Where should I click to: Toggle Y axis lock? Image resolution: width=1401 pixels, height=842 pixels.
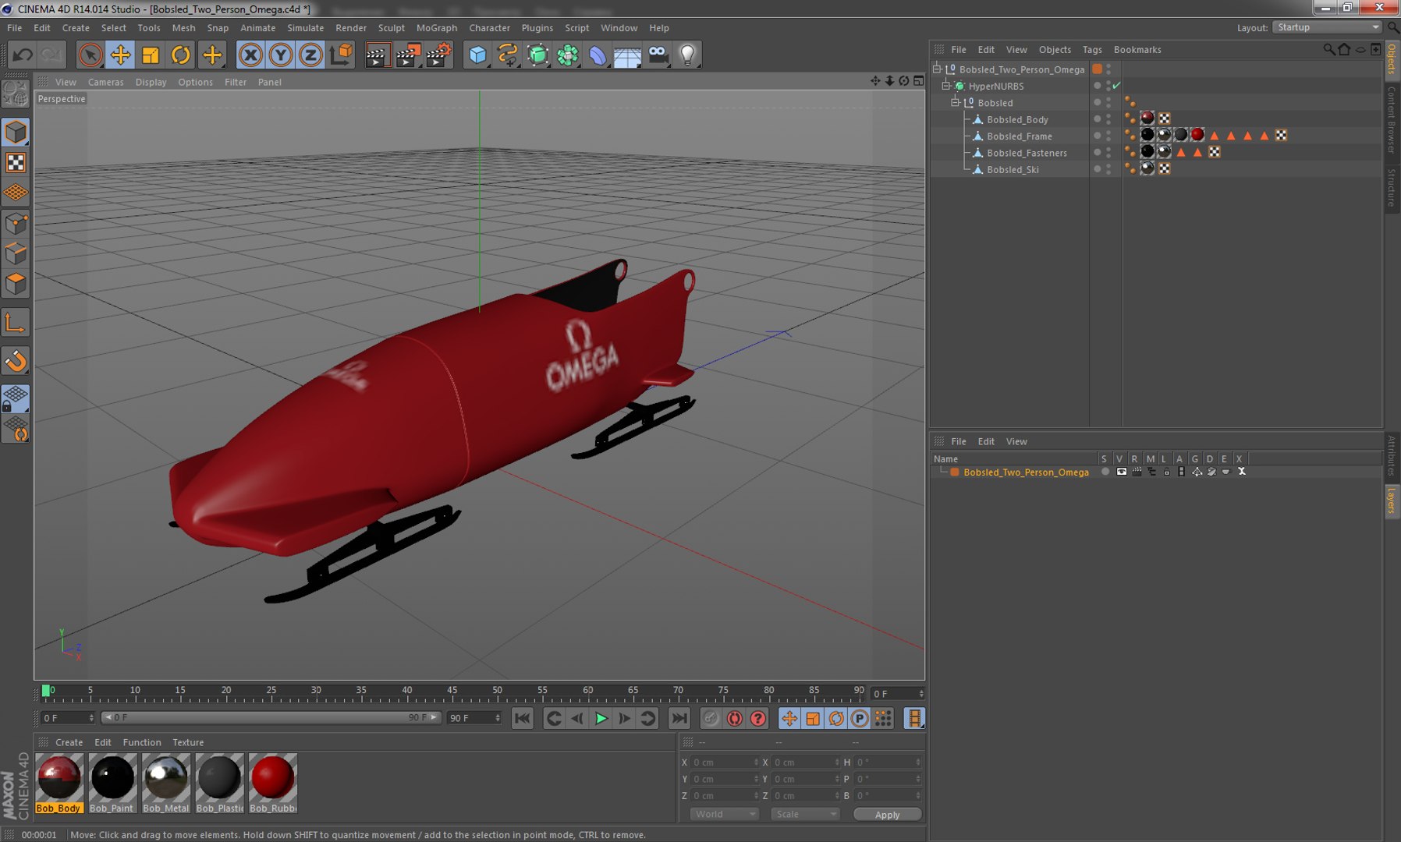tap(281, 55)
